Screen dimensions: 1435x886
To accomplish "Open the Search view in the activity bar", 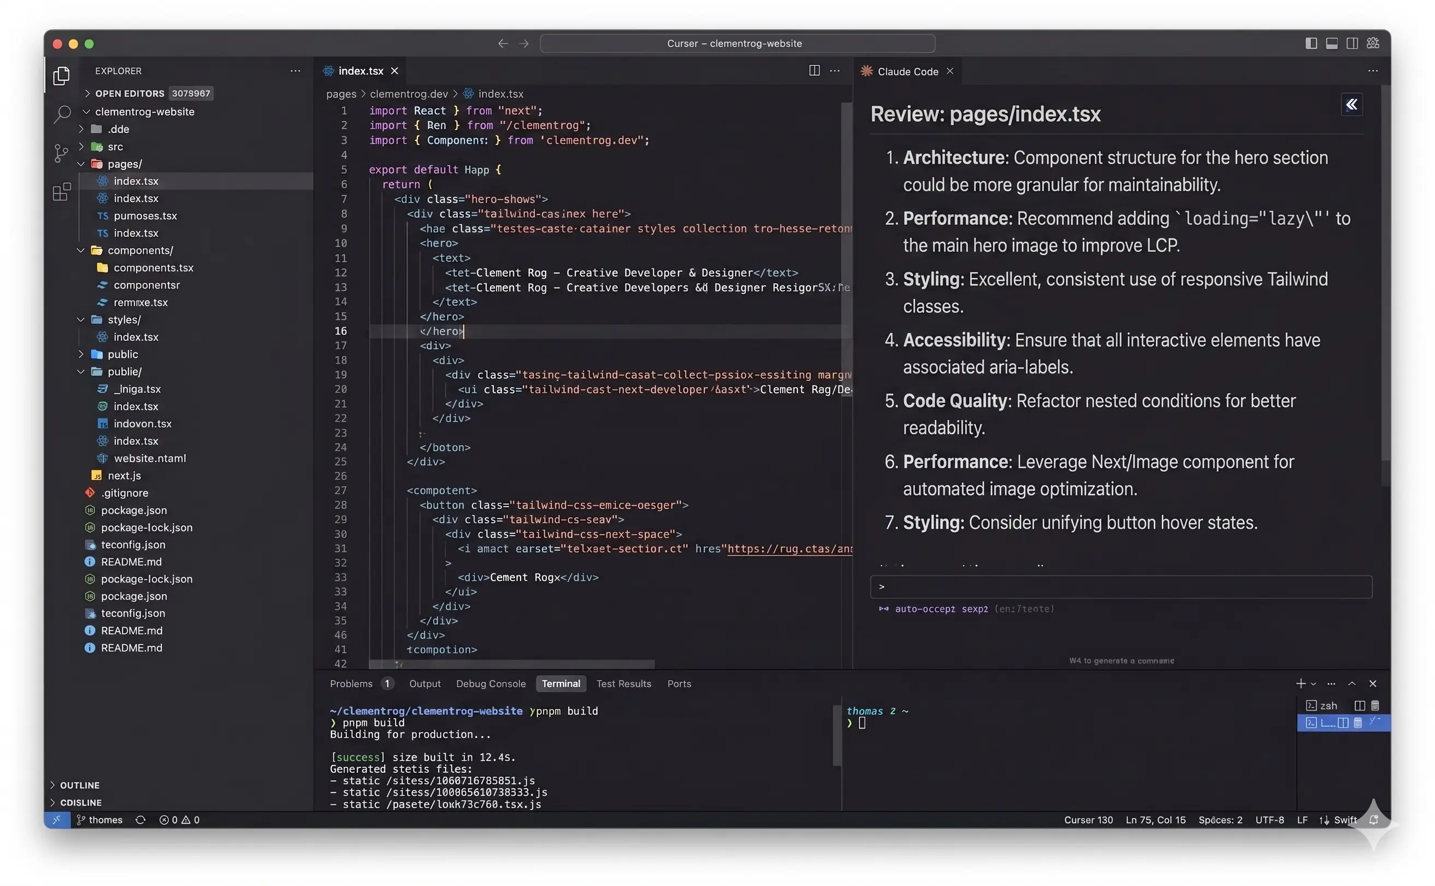I will pos(62,114).
